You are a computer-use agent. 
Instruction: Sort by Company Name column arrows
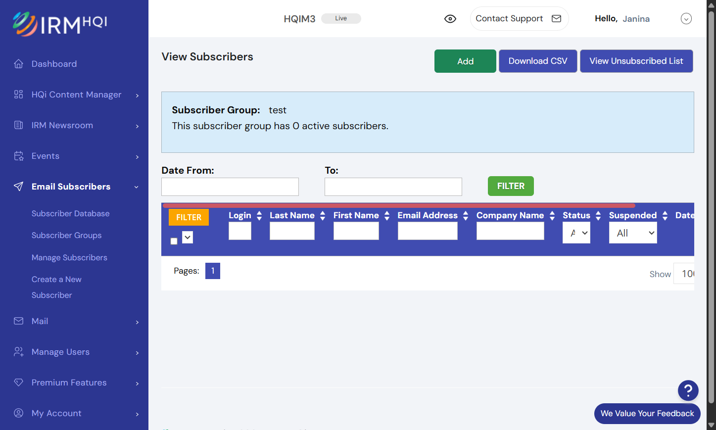tap(552, 216)
